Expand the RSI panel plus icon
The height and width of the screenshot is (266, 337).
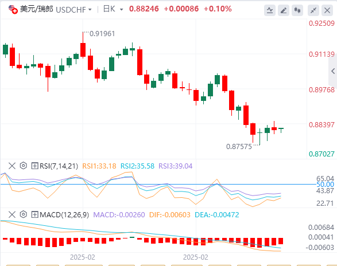[x=34, y=166]
